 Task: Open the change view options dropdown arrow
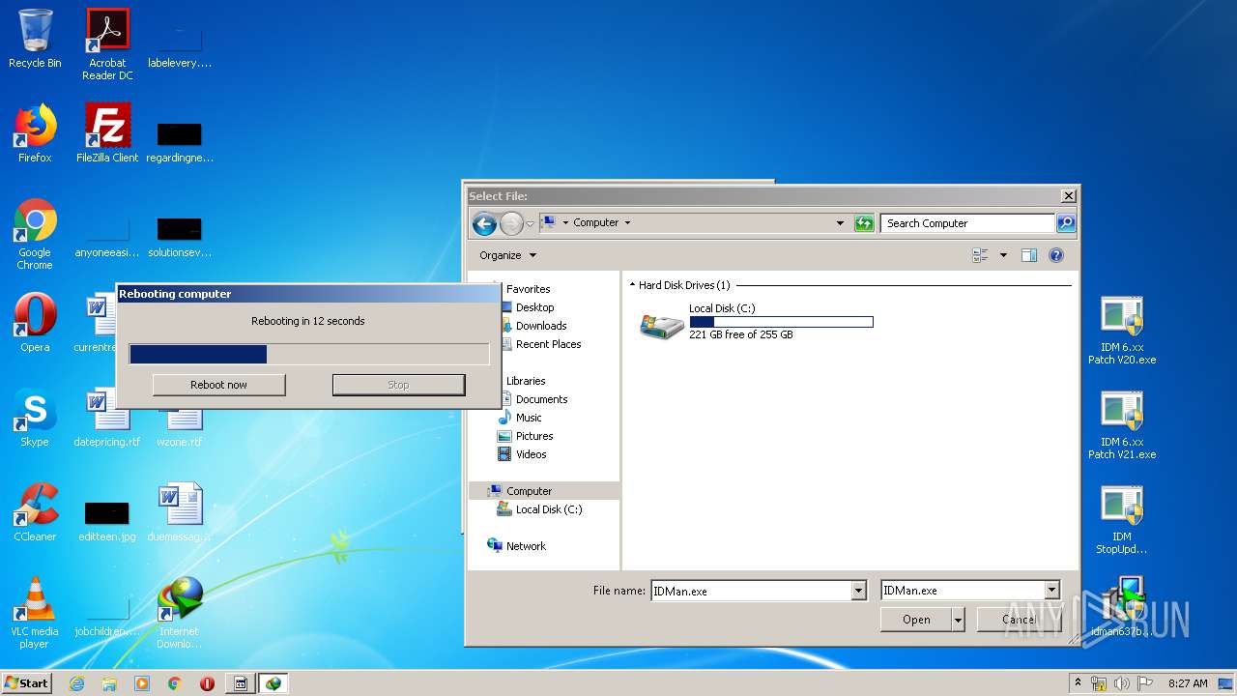click(x=1003, y=255)
